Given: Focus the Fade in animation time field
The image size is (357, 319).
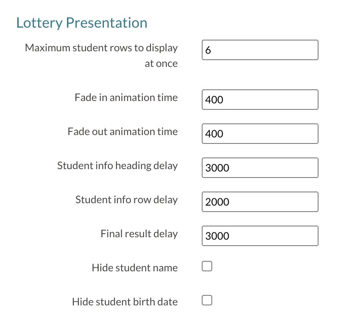Looking at the screenshot, I should pos(260,100).
